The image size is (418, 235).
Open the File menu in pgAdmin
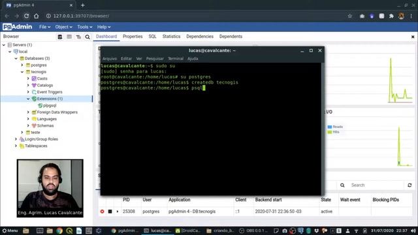click(x=44, y=27)
